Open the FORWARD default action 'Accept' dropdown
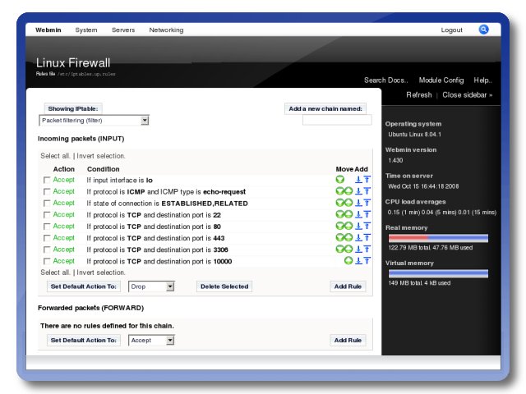Screen dimensions: 526x394 [x=151, y=340]
